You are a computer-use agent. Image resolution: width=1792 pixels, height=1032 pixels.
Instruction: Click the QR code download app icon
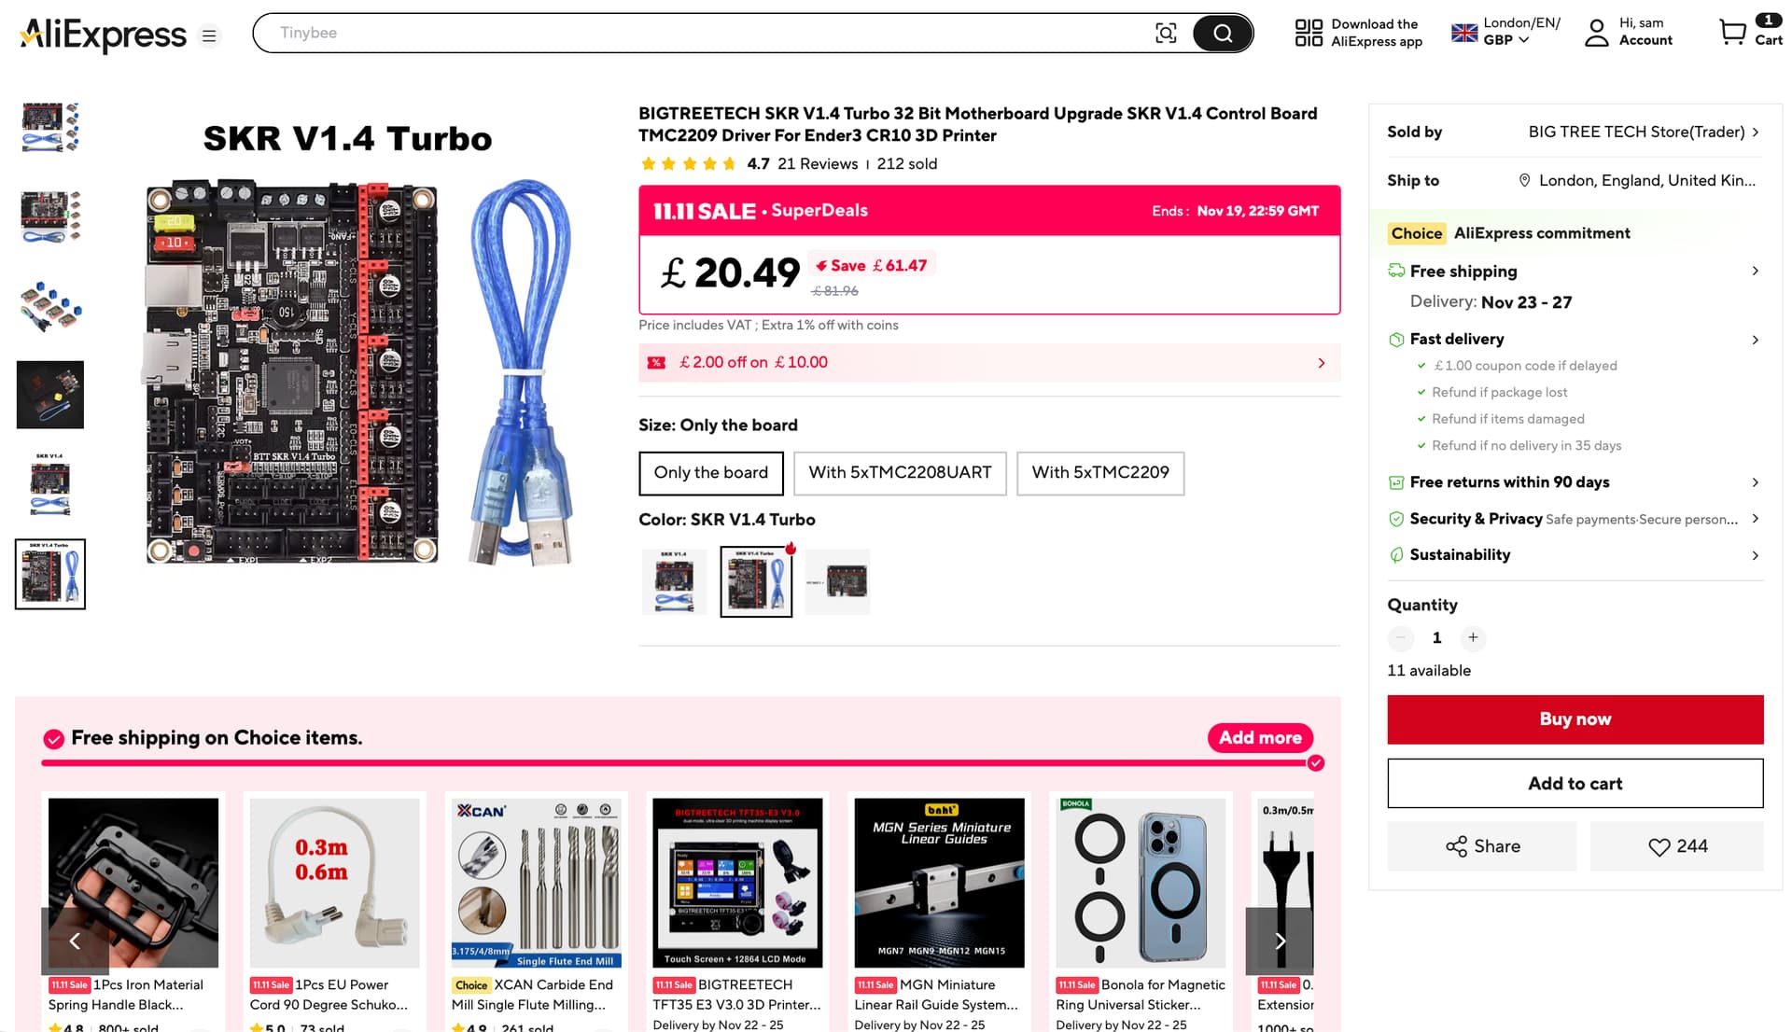pyautogui.click(x=1309, y=33)
